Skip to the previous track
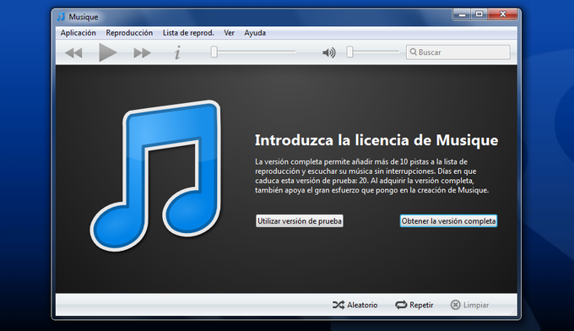Viewport: 574px width, 331px height. pos(73,53)
